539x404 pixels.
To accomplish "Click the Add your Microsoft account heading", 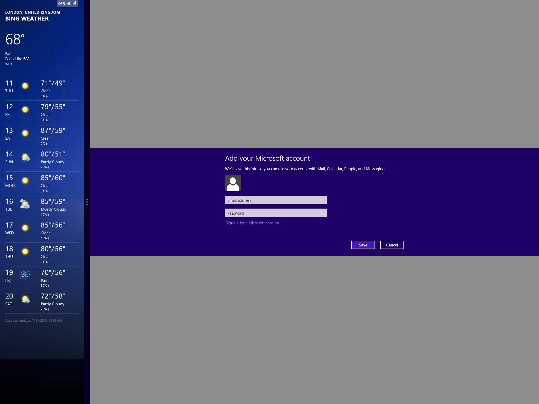I will (x=267, y=158).
